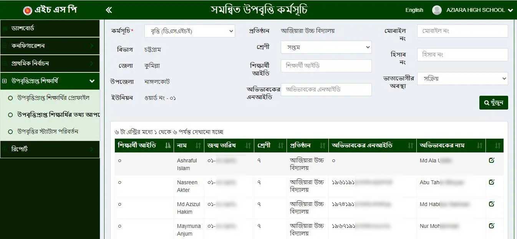Open the ভাতাভোগীর অবস্থা dropdown
Image resolution: width=517 pixels, height=239 pixels.
[462, 79]
